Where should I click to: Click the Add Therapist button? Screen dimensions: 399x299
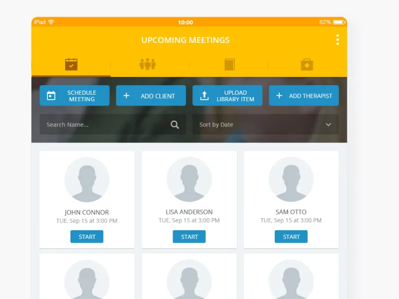click(x=304, y=96)
